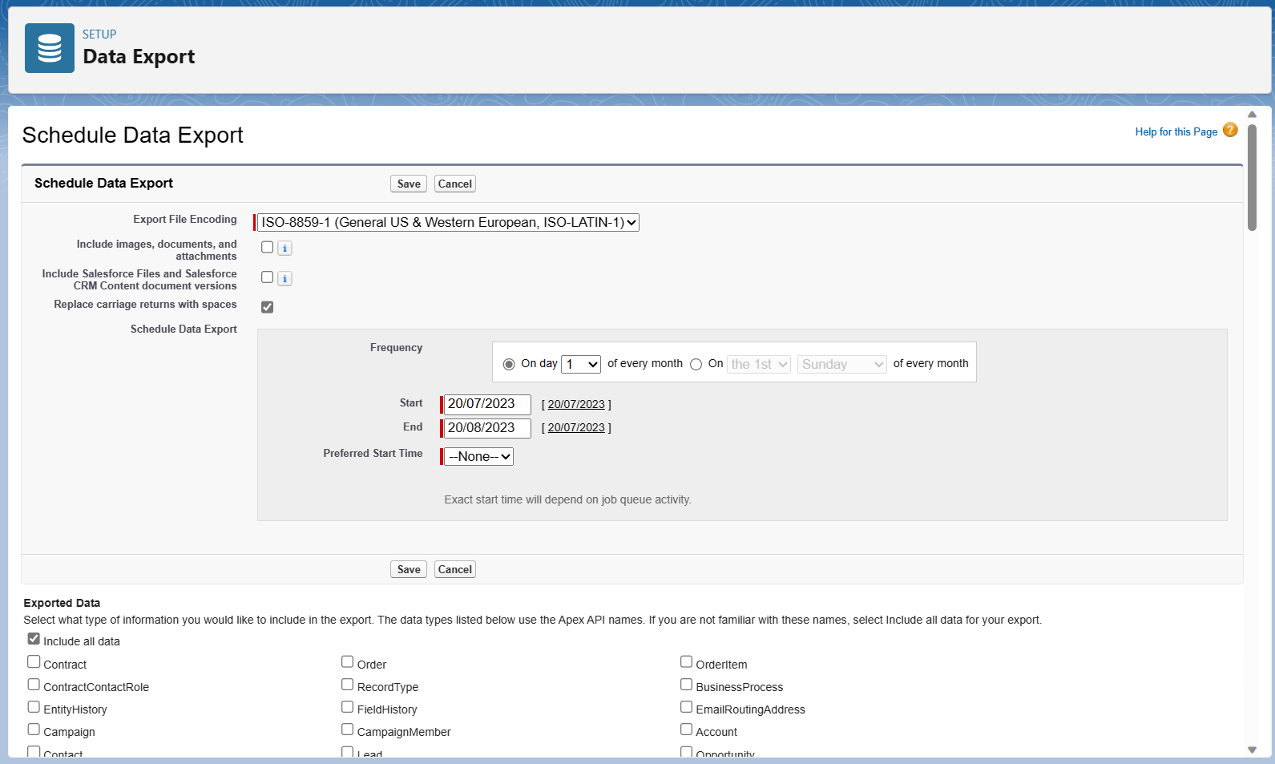
Task: Click the date link next to Start
Action: [x=576, y=404]
